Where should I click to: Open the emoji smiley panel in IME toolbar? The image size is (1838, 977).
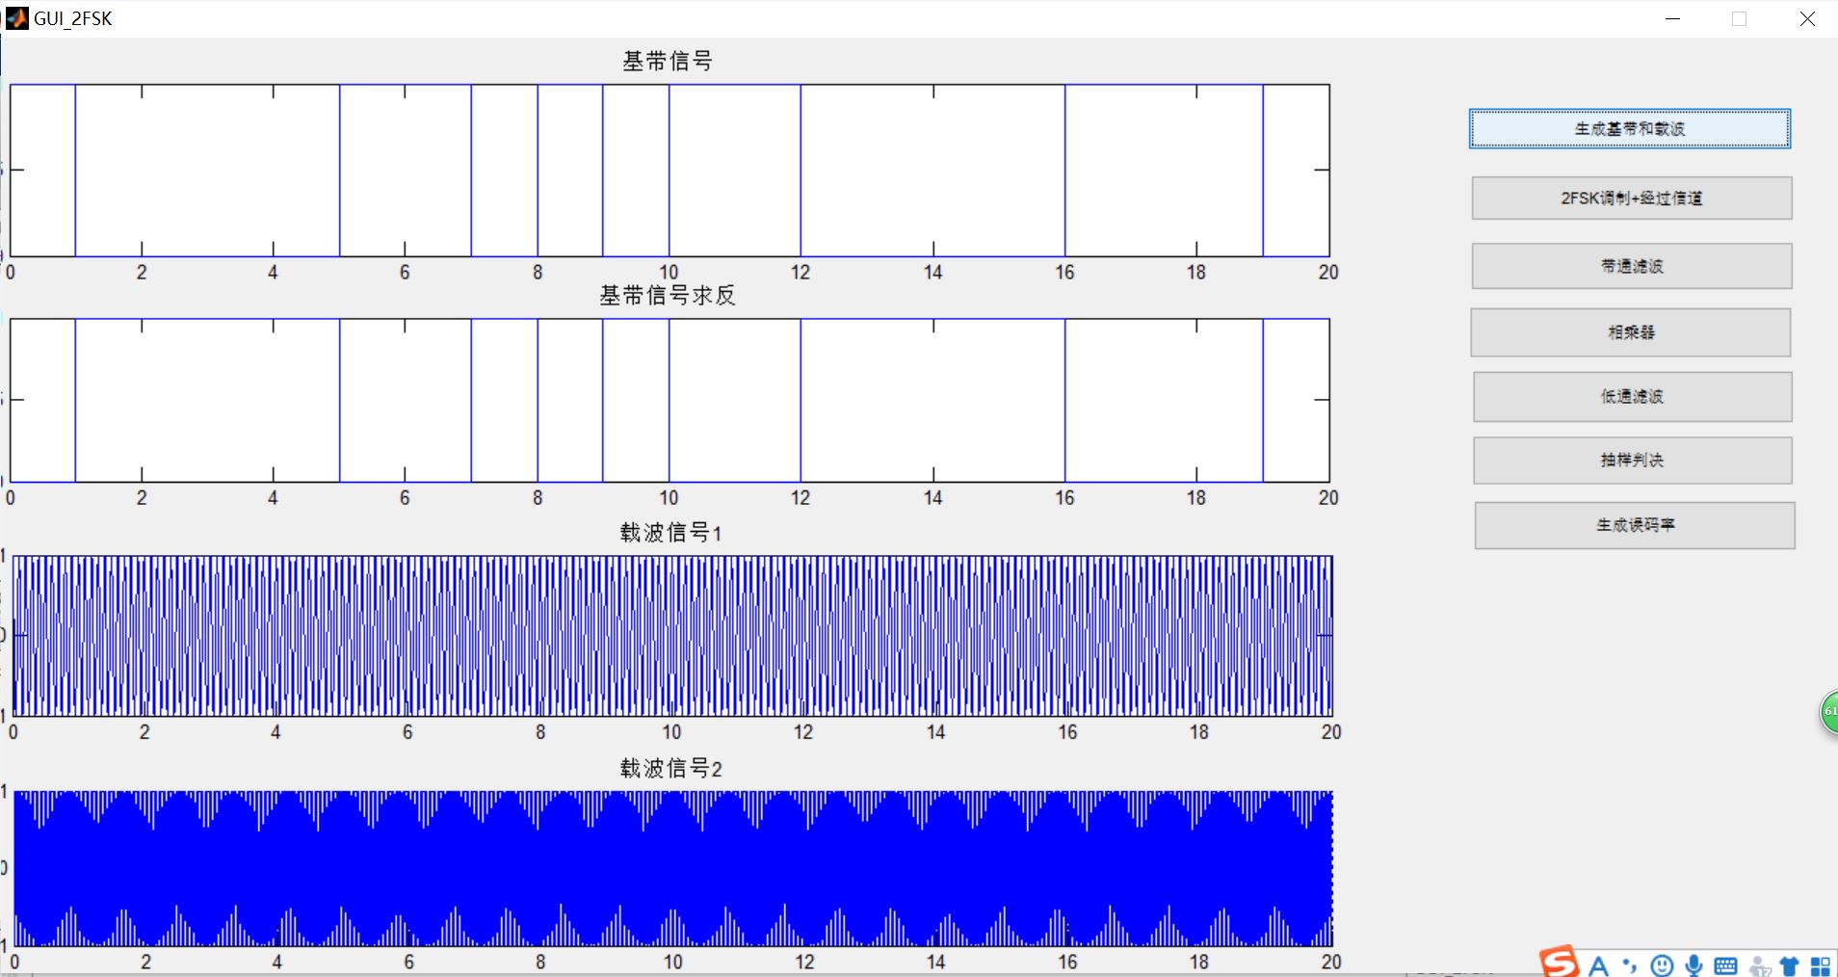click(x=1662, y=965)
